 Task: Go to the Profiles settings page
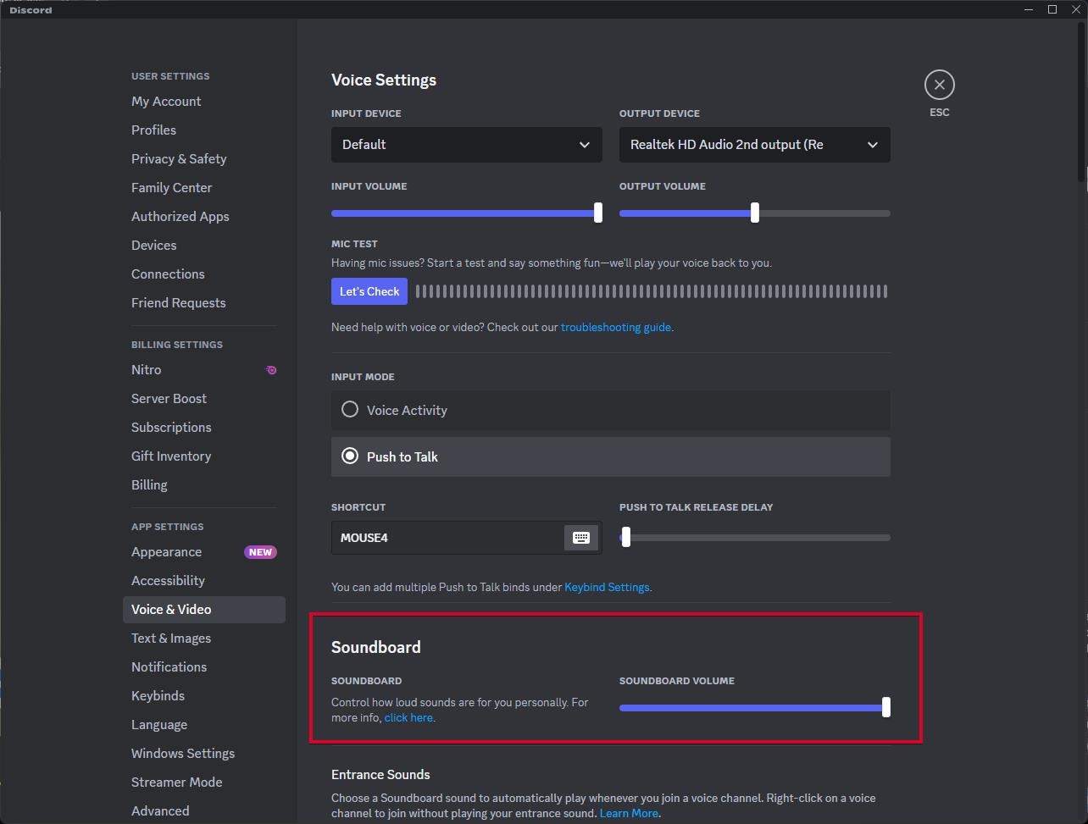coord(204,130)
